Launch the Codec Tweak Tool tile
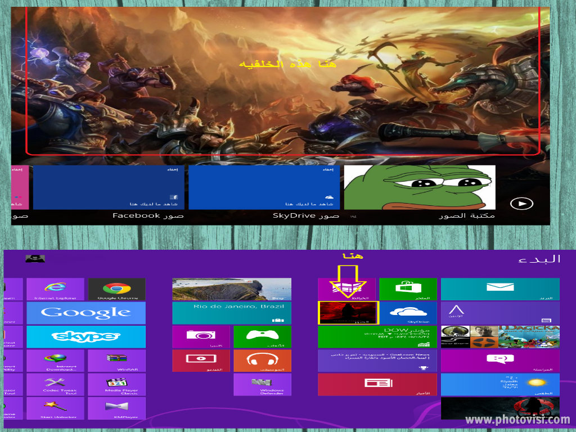The width and height of the screenshot is (576, 432). tap(56, 385)
